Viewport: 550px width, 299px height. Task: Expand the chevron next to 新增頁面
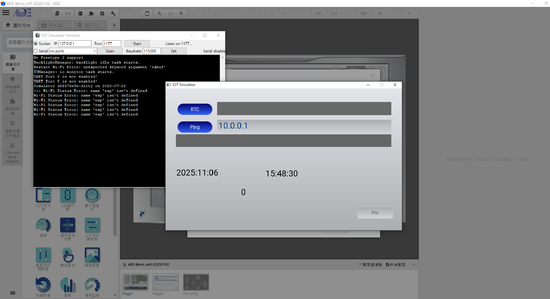pyautogui.click(x=414, y=265)
